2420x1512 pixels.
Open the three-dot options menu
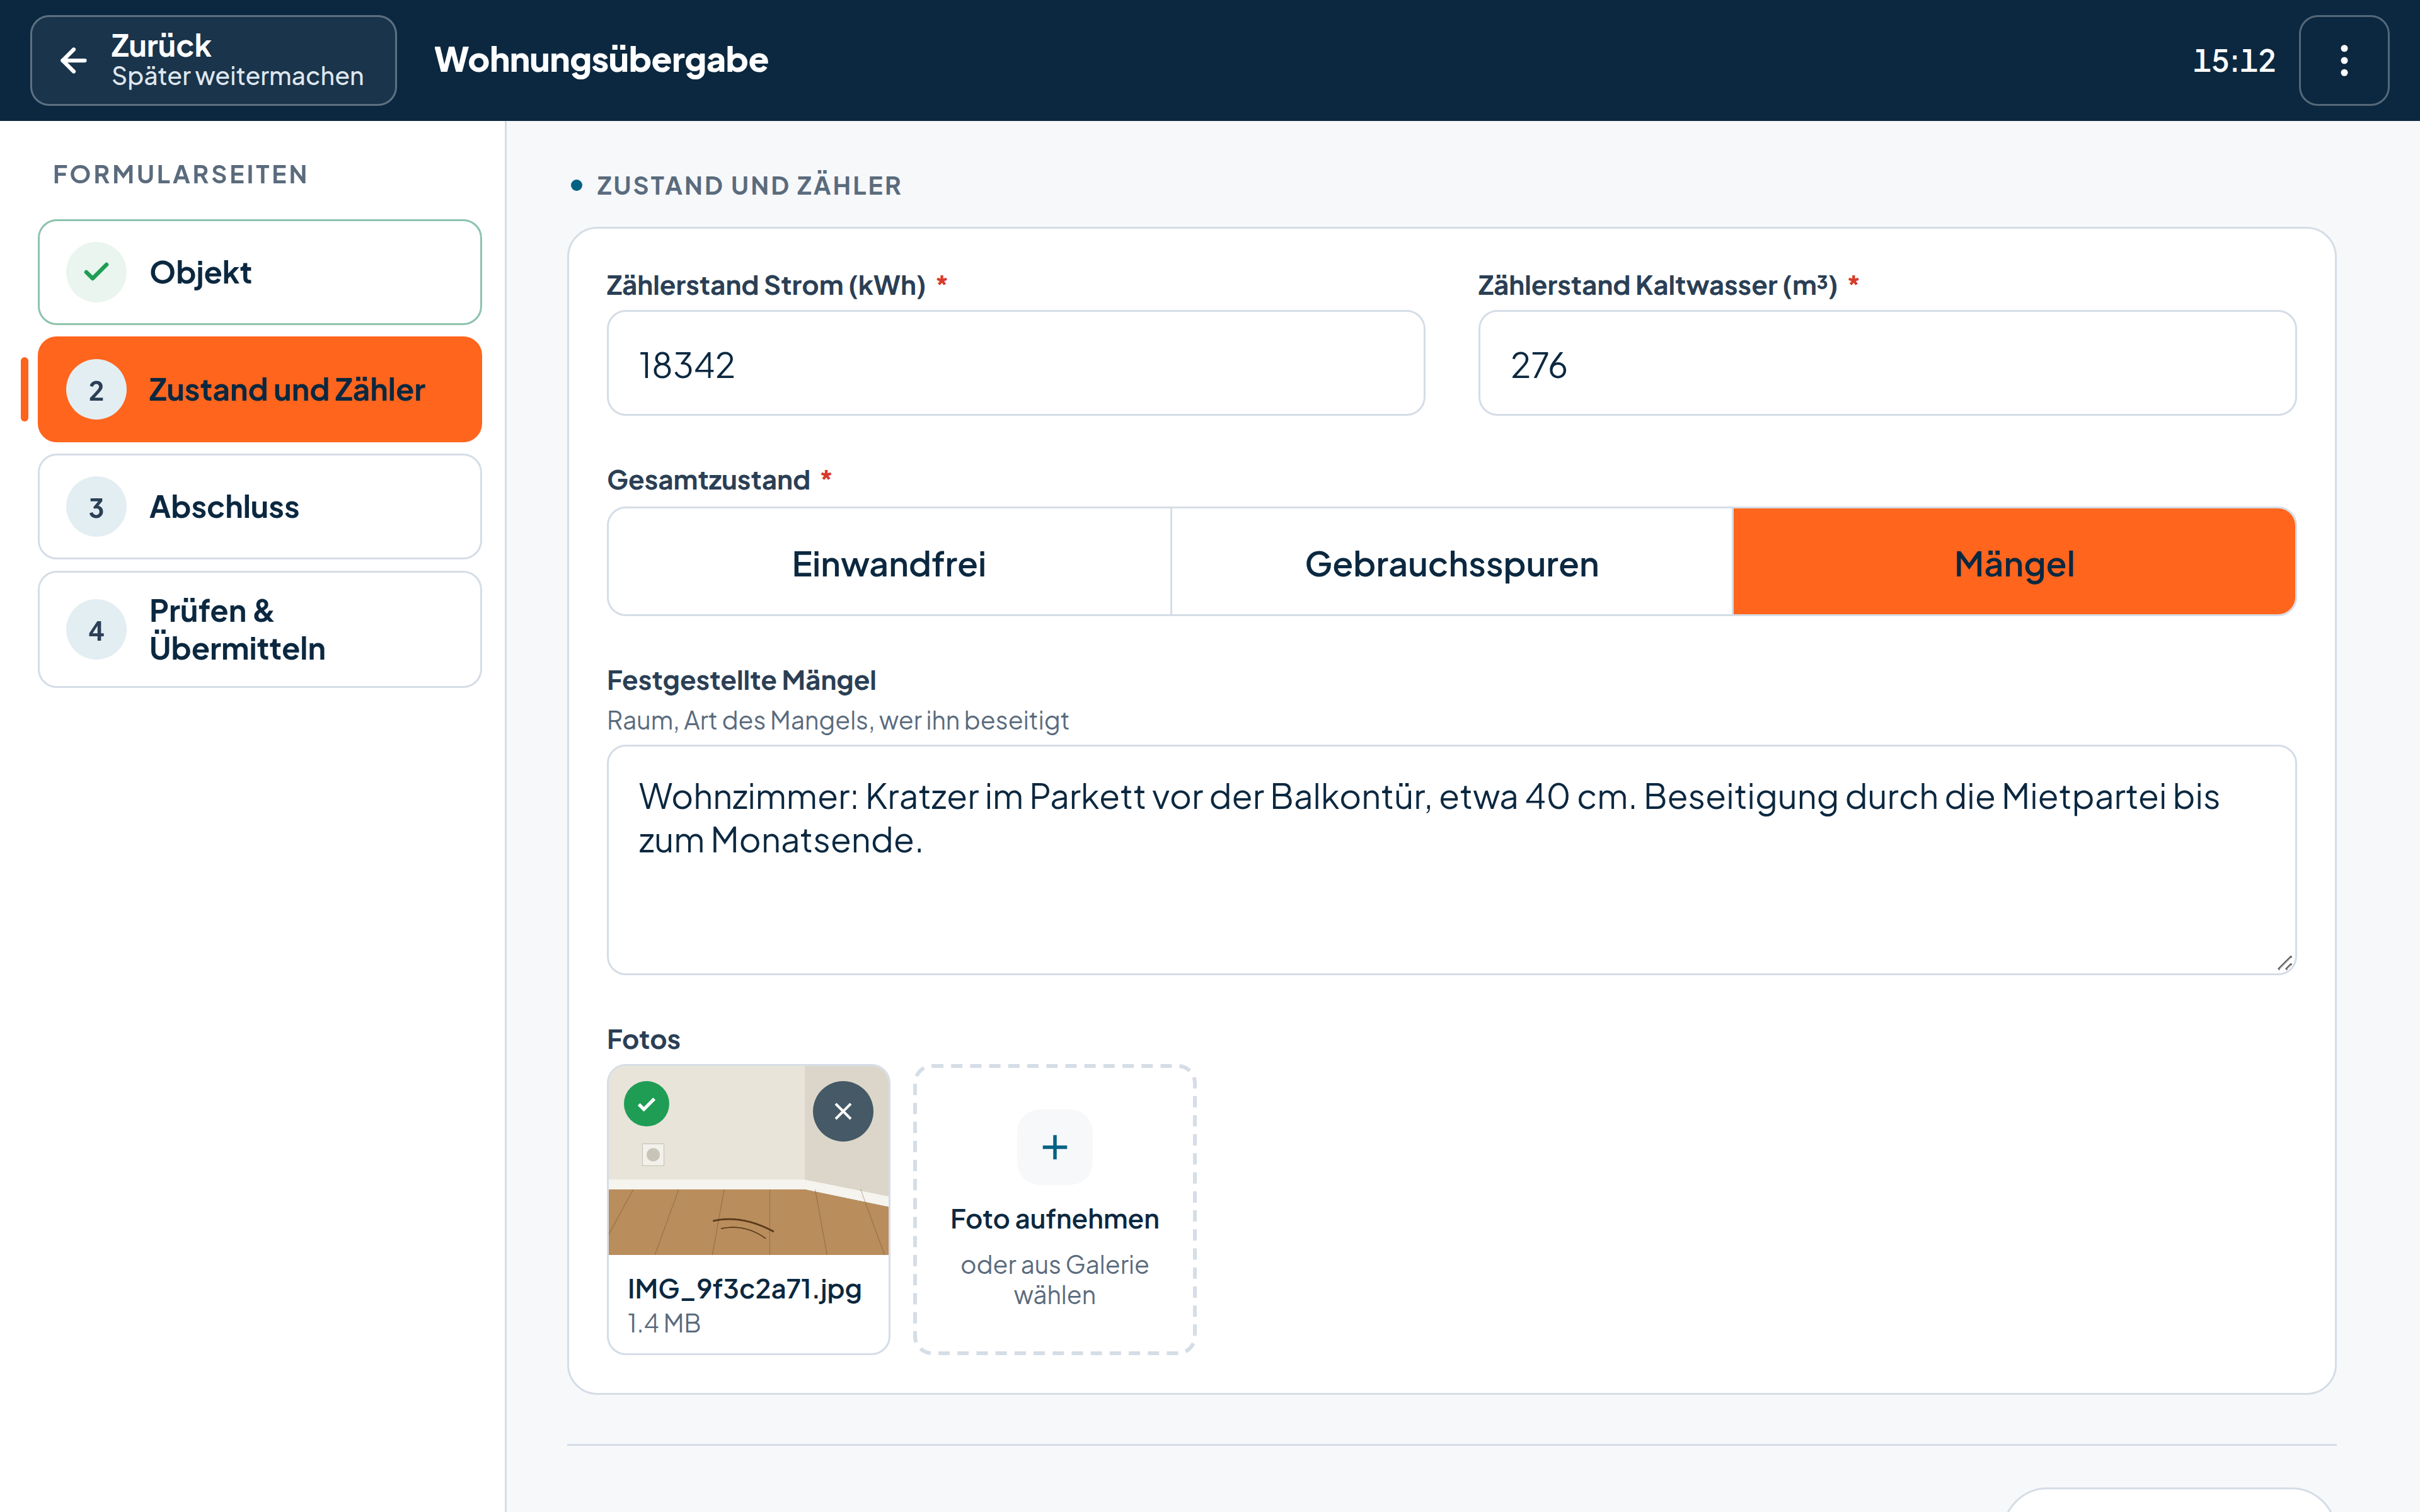pyautogui.click(x=2343, y=60)
